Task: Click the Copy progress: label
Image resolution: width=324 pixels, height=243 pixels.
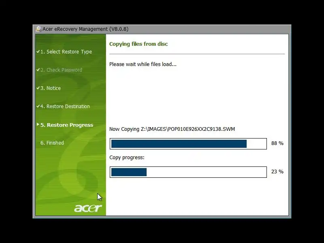Action: pyautogui.click(x=127, y=158)
